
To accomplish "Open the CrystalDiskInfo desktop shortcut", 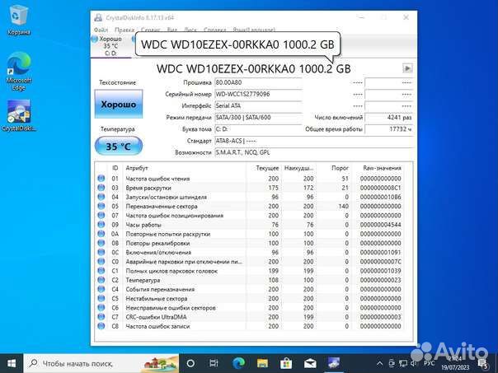I will point(19,116).
